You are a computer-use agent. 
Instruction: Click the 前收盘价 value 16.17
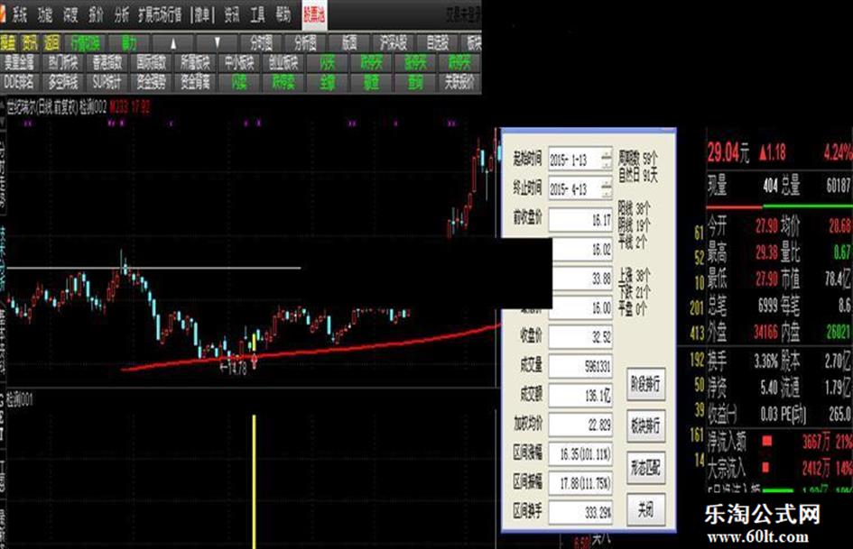[579, 220]
